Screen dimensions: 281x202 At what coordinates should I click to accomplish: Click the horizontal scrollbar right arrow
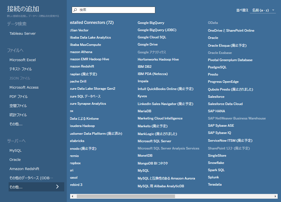[x=275, y=196]
